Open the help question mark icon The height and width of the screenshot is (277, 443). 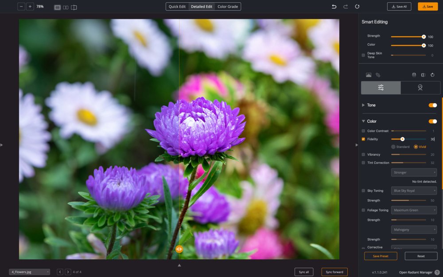click(x=437, y=272)
